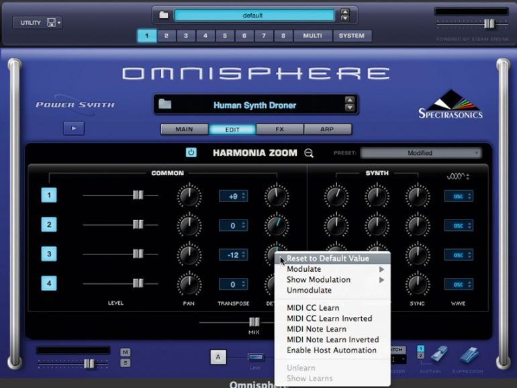Choose MIDI CC Learn

click(x=332, y=307)
